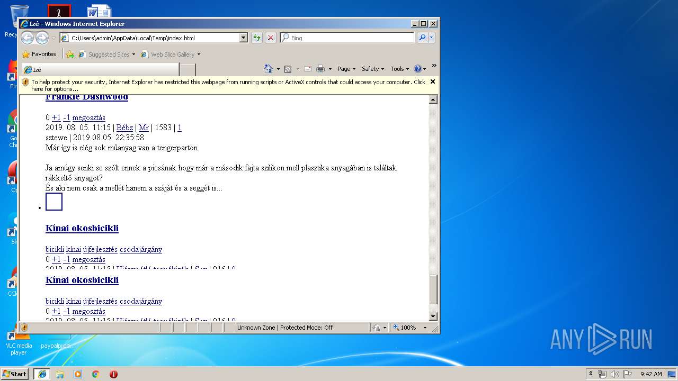
Task: Expand the Home button dropdown arrow
Action: [278, 69]
